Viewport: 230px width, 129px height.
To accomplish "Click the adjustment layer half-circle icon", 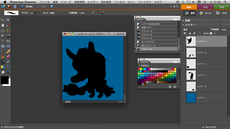I will click(x=190, y=33).
